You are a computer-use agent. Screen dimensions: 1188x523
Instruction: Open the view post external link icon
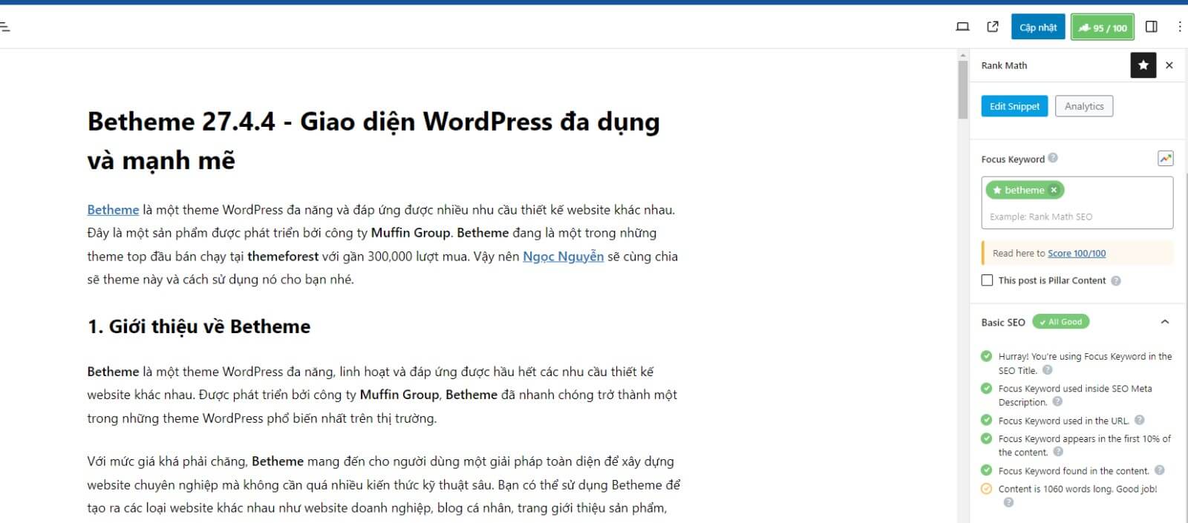993,27
